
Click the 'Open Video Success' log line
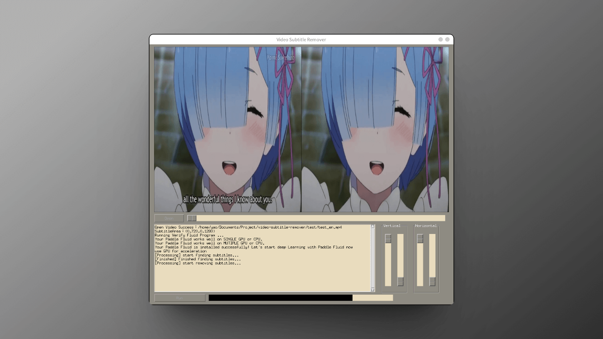pos(248,227)
